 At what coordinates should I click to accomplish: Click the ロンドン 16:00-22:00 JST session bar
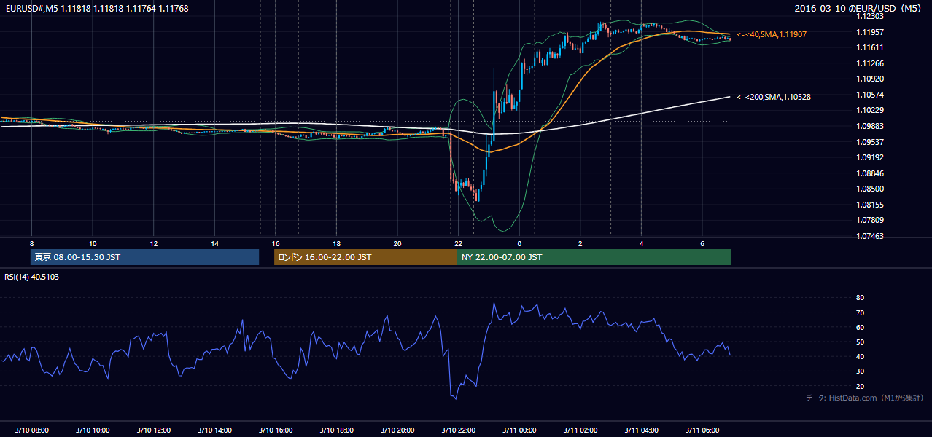[x=365, y=257]
